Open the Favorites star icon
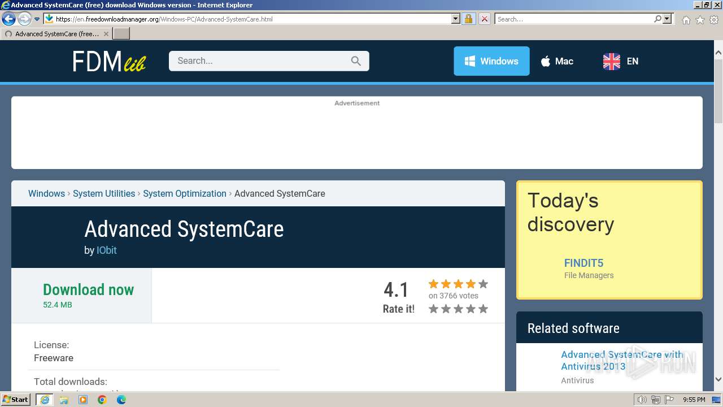Viewport: 723px width, 407px height. tap(700, 20)
